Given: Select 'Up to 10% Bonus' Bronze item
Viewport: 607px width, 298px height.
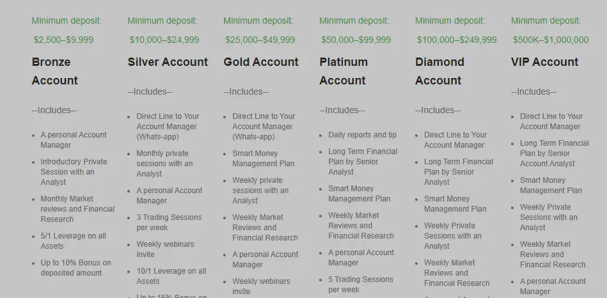Looking at the screenshot, I should [76, 268].
